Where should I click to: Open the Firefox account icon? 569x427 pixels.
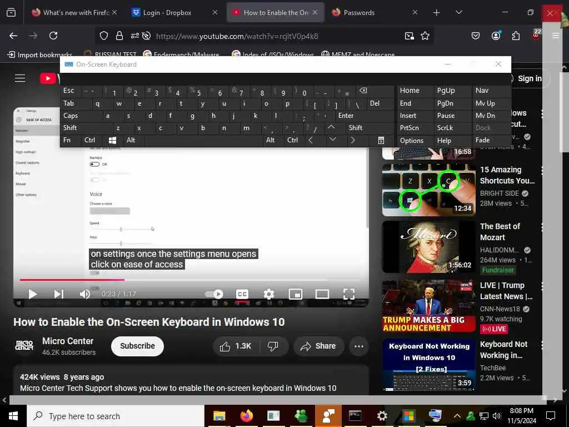[x=496, y=36]
